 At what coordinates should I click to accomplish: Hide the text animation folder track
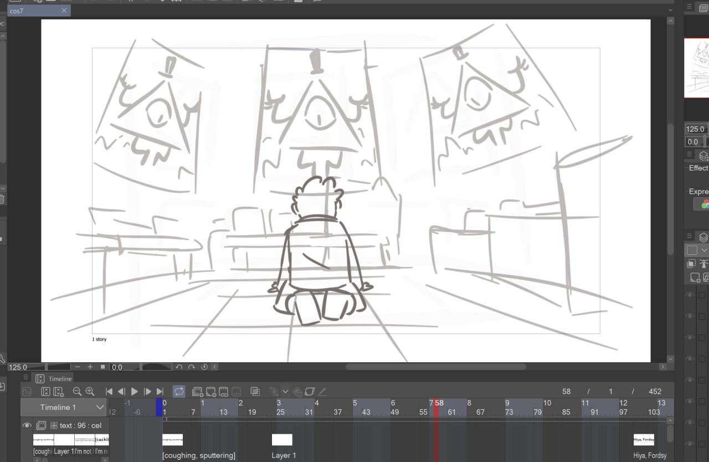tap(27, 425)
